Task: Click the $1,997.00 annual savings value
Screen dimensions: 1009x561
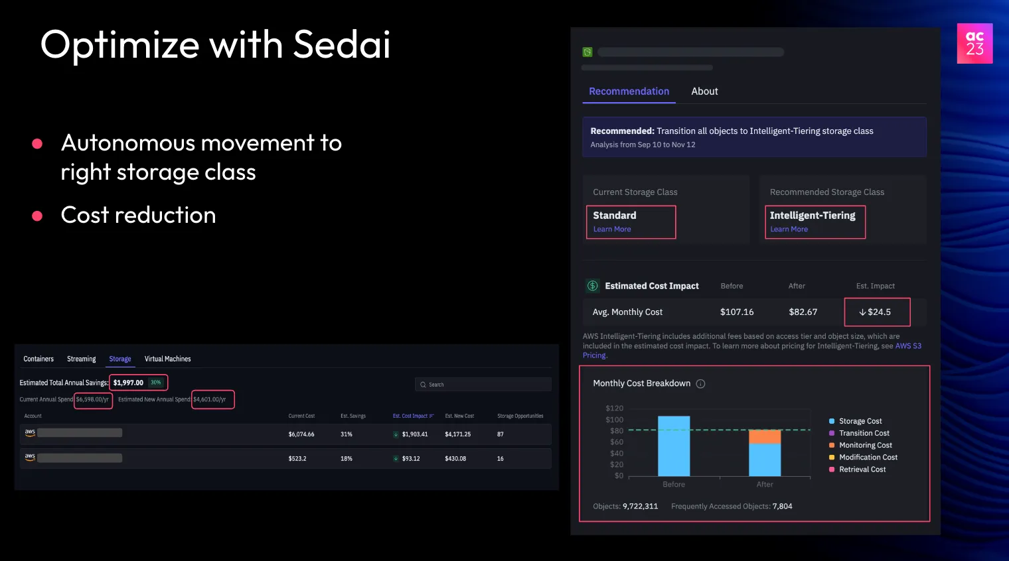Action: pyautogui.click(x=128, y=383)
